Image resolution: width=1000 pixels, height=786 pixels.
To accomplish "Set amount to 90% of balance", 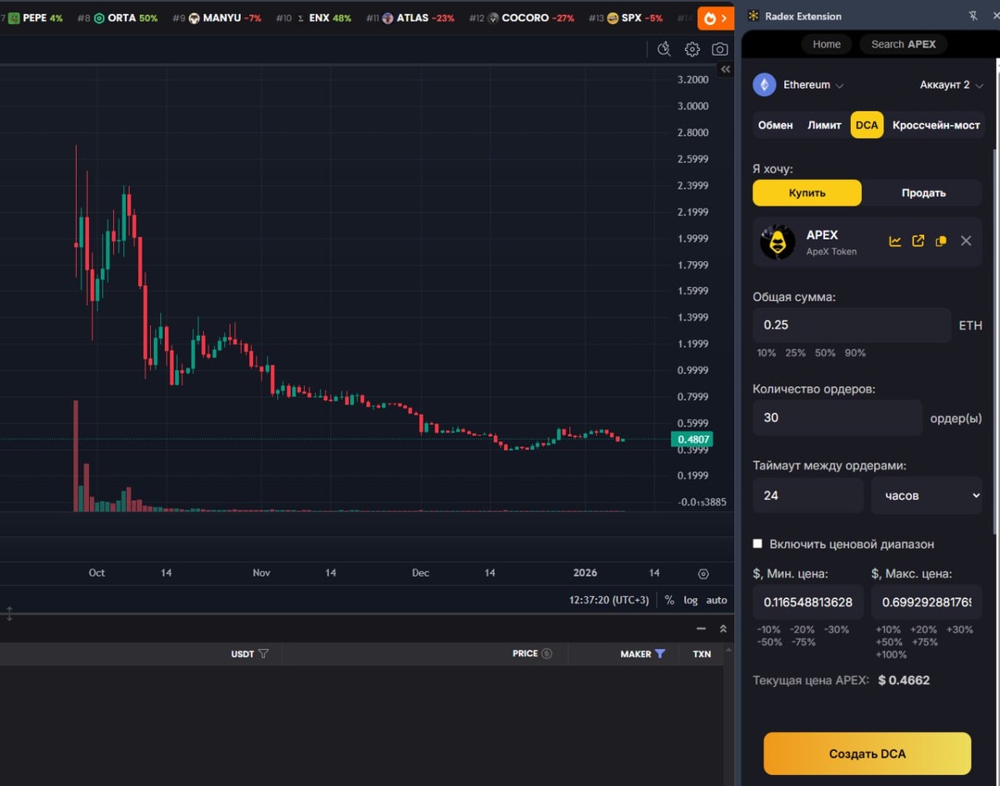I will point(855,353).
